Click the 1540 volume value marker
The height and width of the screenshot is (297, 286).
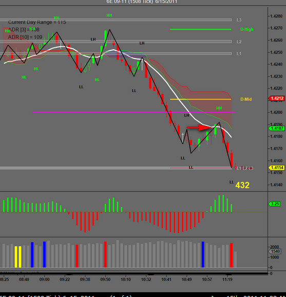[275, 251]
